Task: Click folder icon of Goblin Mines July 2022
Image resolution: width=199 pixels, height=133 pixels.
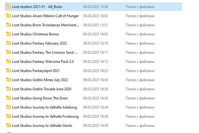Action: 9,80
